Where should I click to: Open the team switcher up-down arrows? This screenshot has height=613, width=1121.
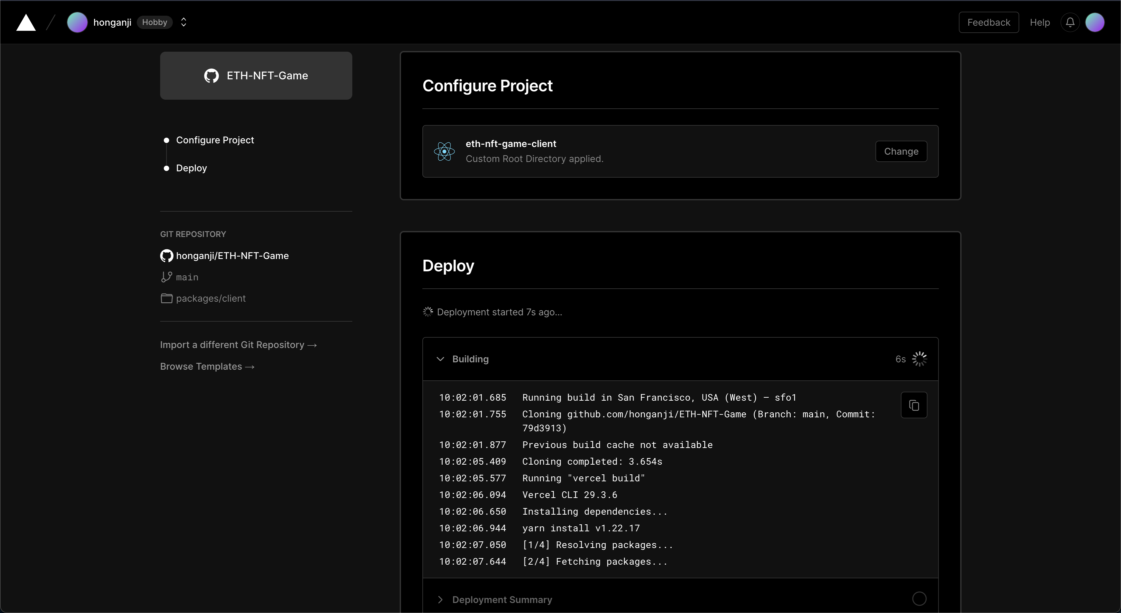coord(183,22)
